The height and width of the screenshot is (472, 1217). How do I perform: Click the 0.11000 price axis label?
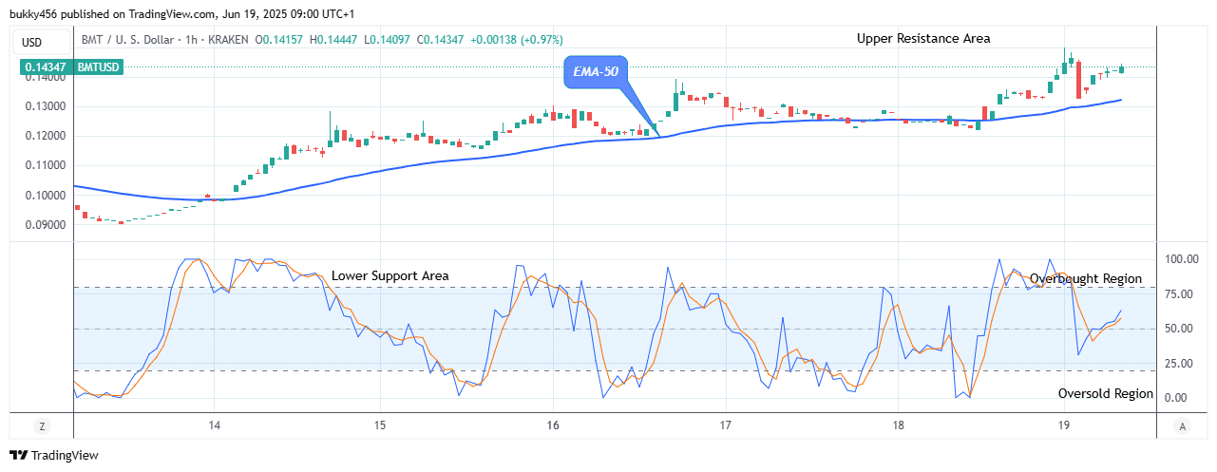(45, 165)
